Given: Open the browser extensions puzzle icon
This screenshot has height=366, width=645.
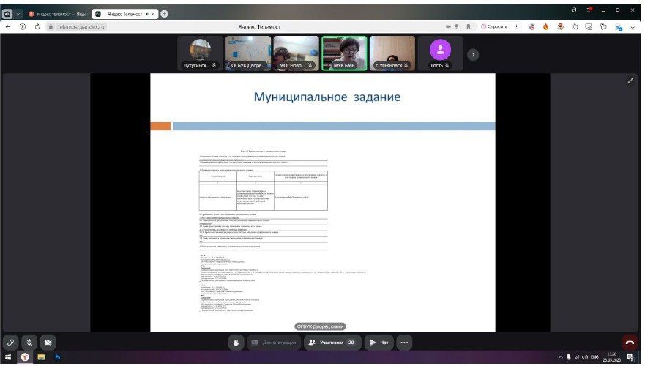Looking at the screenshot, I should click(x=575, y=27).
